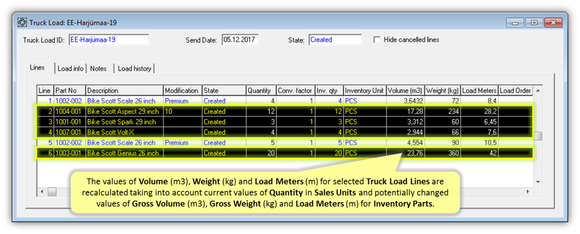Open the Load history tab
The height and width of the screenshot is (234, 580).
(134, 68)
